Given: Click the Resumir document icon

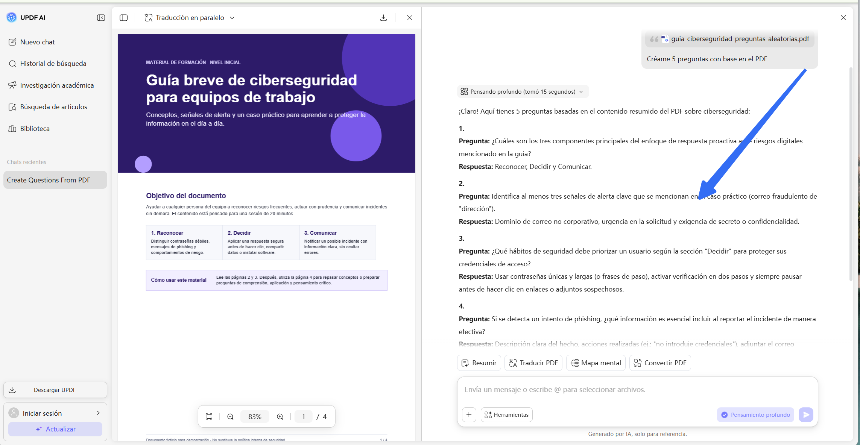Looking at the screenshot, I should pos(465,363).
